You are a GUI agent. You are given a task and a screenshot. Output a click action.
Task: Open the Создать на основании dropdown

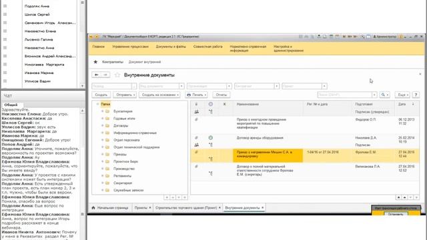(x=159, y=95)
